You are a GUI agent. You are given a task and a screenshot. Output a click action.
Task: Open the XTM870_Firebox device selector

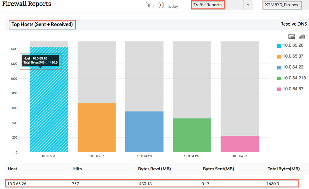tap(282, 5)
